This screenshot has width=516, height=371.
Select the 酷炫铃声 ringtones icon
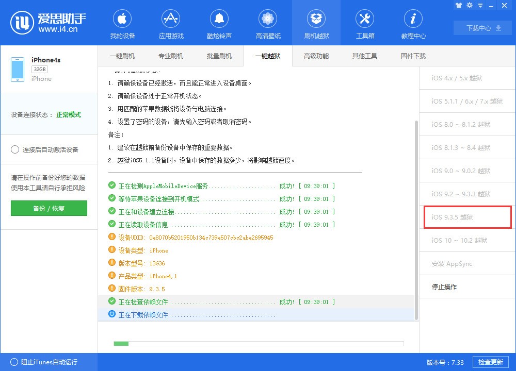219,23
